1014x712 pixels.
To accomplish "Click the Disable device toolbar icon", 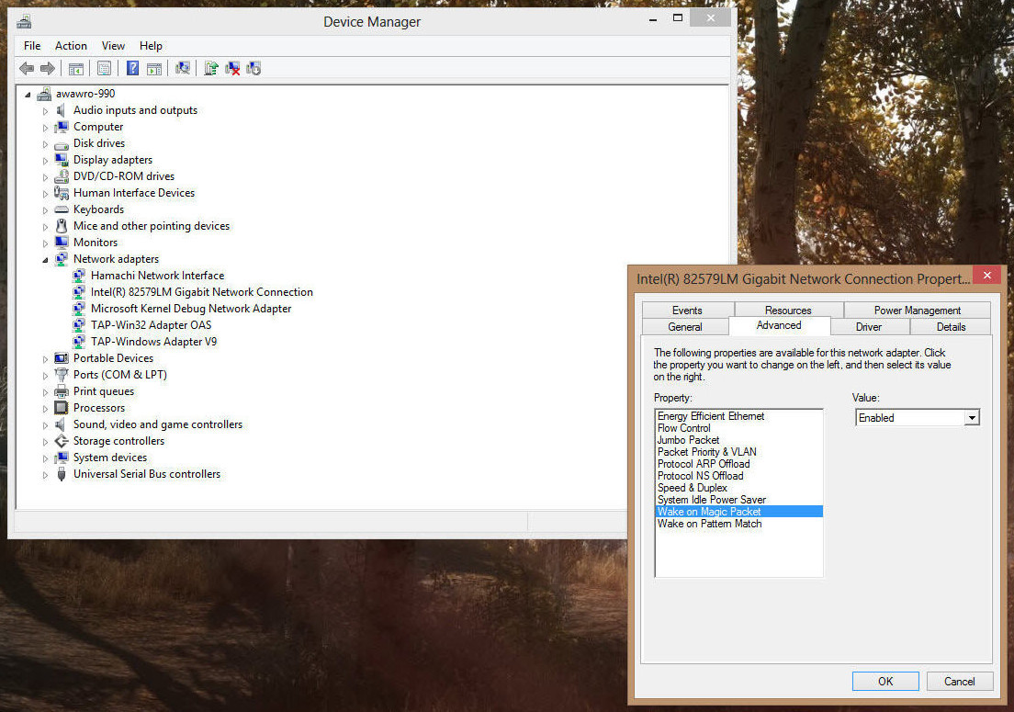I will pyautogui.click(x=254, y=68).
